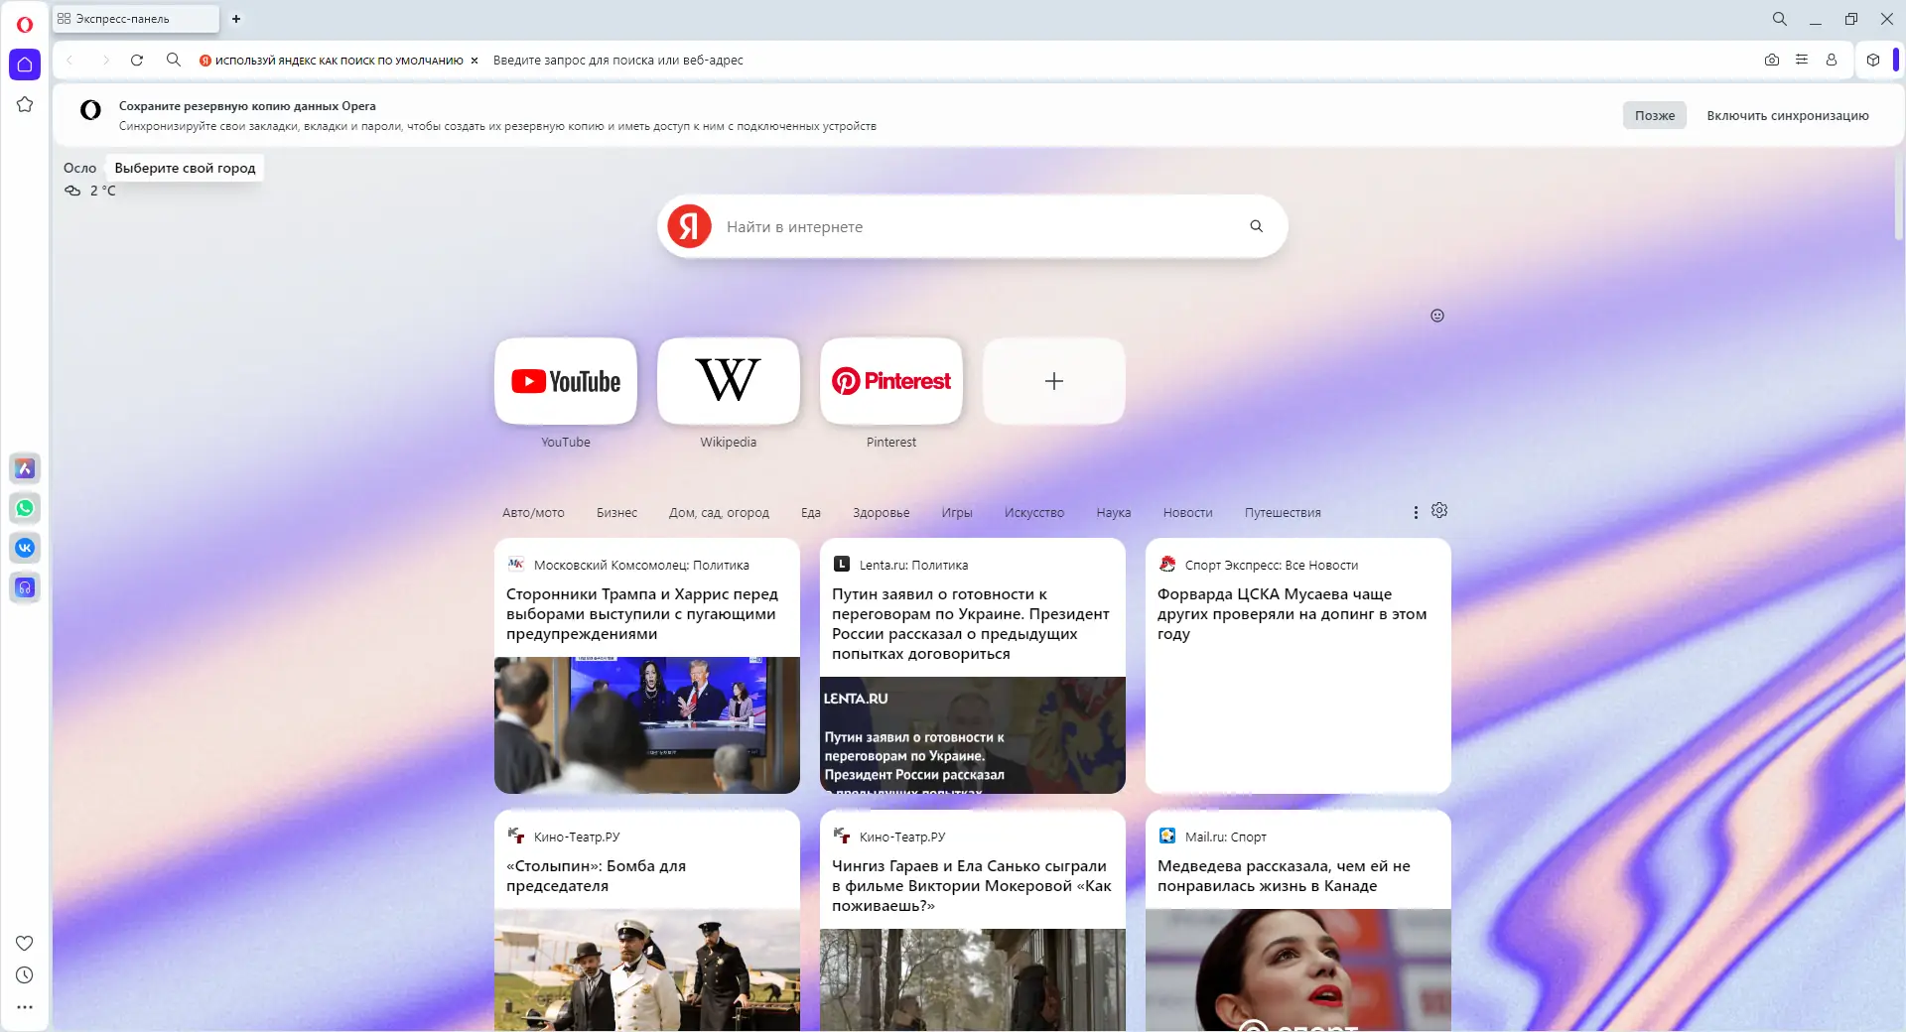Open browsing history clock icon
This screenshot has height=1032, width=1906.
click(x=25, y=975)
